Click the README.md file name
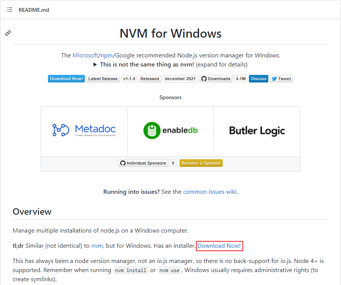Image resolution: width=341 pixels, height=285 pixels. [34, 10]
